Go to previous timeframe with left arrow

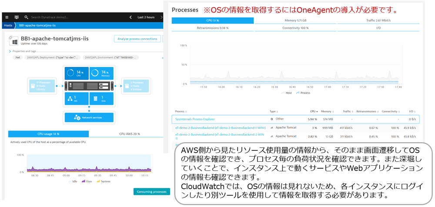tap(130, 17)
